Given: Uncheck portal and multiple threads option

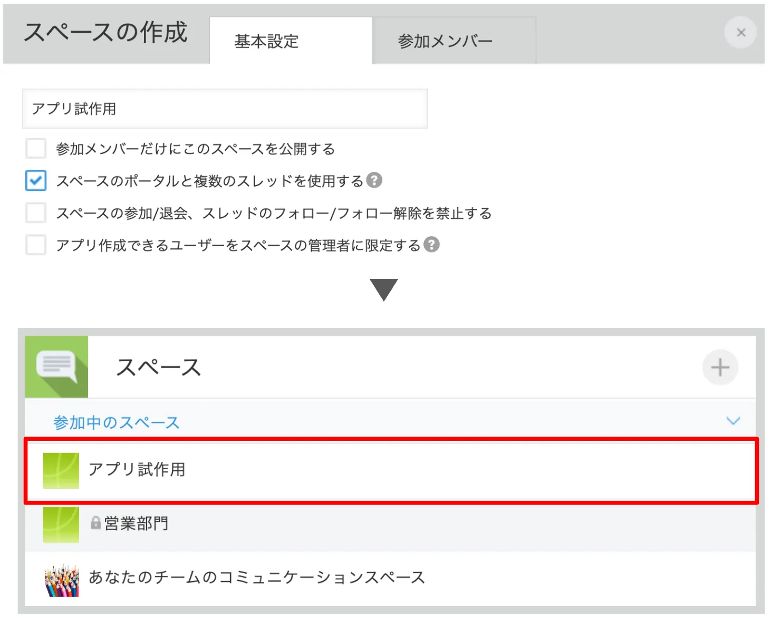Looking at the screenshot, I should tap(36, 180).
